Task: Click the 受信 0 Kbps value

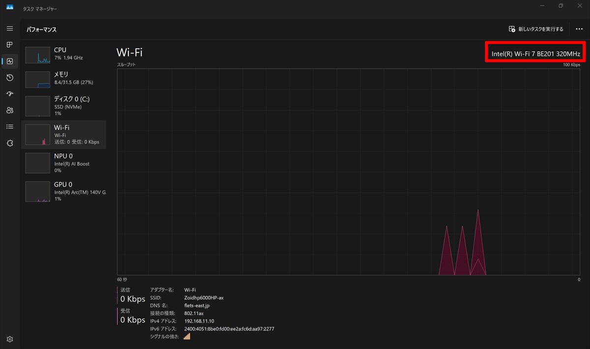Action: [133, 320]
